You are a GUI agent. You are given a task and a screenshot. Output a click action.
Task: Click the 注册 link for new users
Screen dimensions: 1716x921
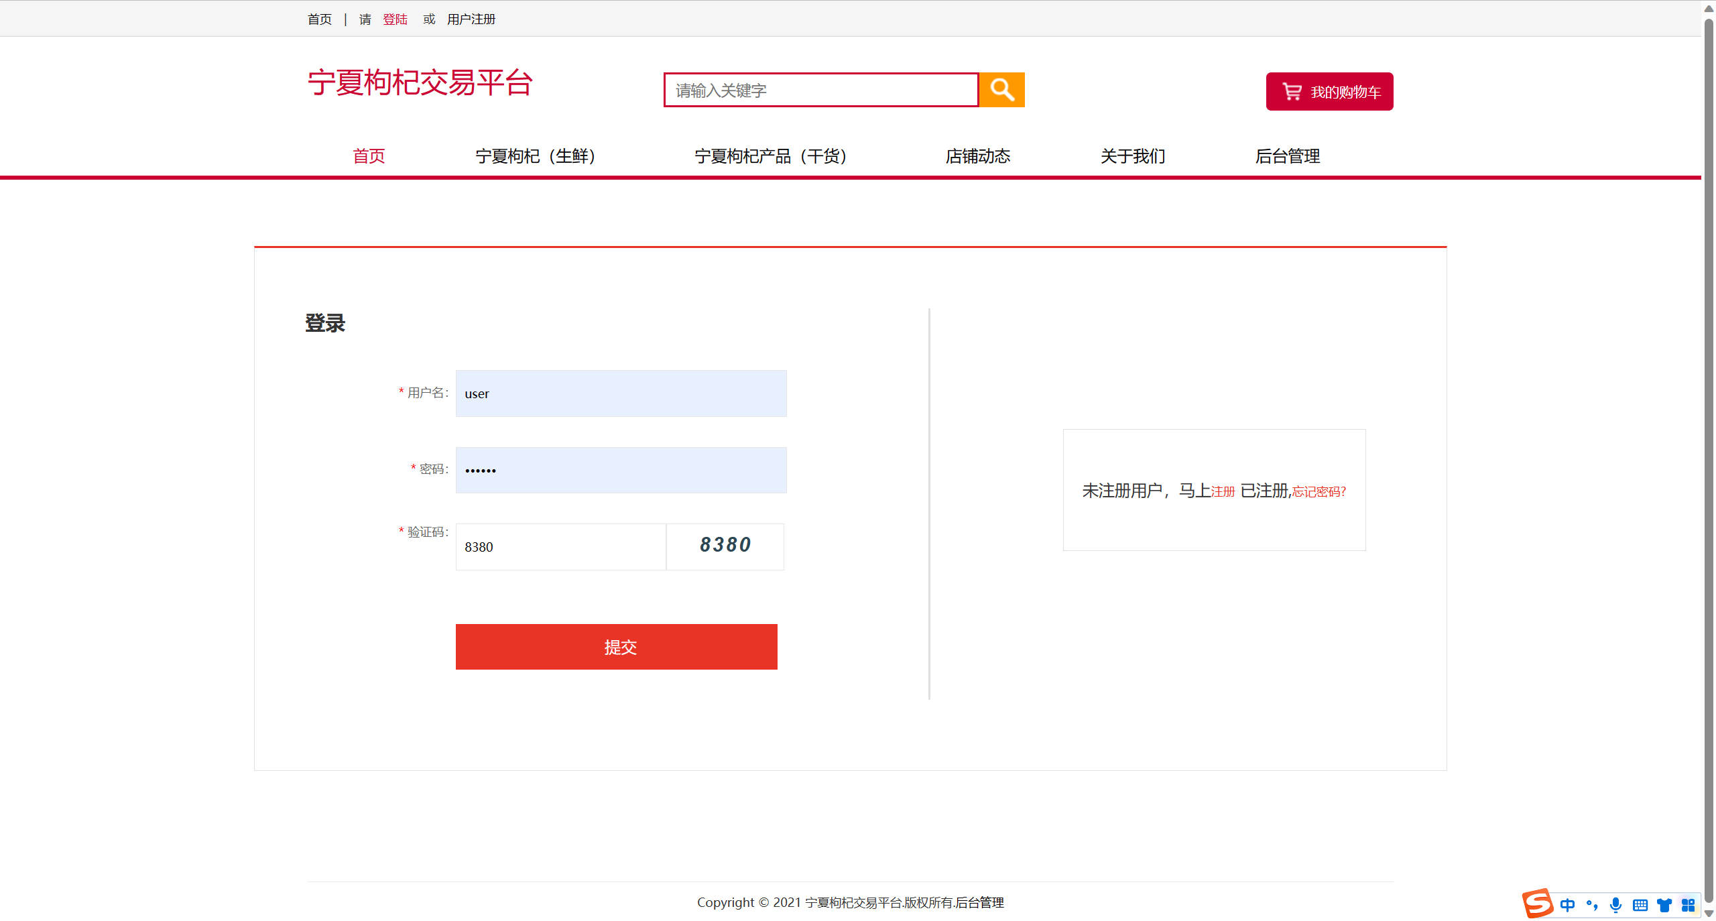(1223, 491)
